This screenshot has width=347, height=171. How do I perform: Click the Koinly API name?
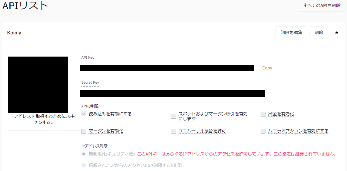click(x=14, y=33)
